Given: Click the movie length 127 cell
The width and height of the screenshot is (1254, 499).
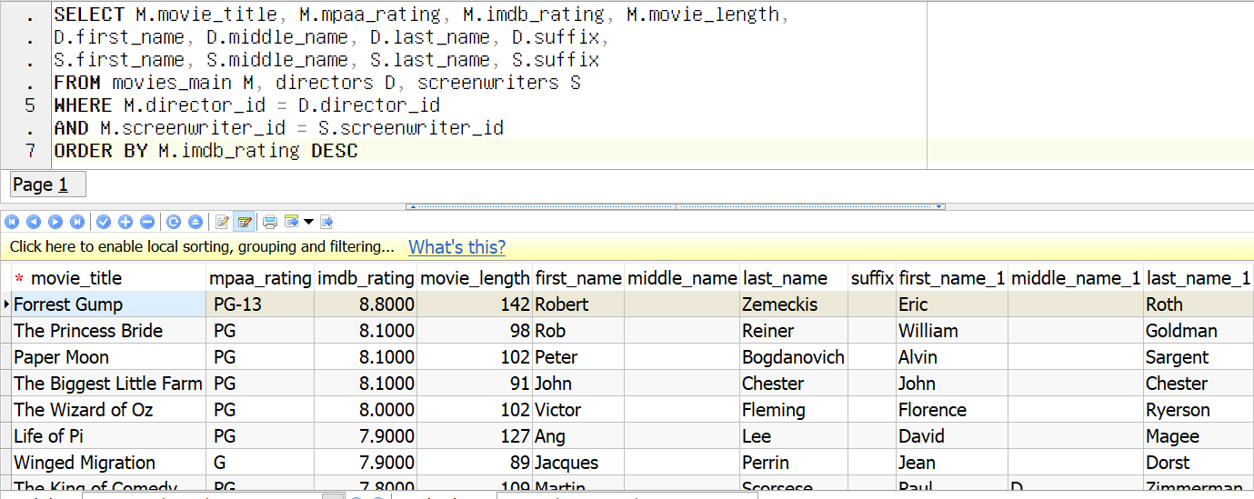Looking at the screenshot, I should [475, 436].
